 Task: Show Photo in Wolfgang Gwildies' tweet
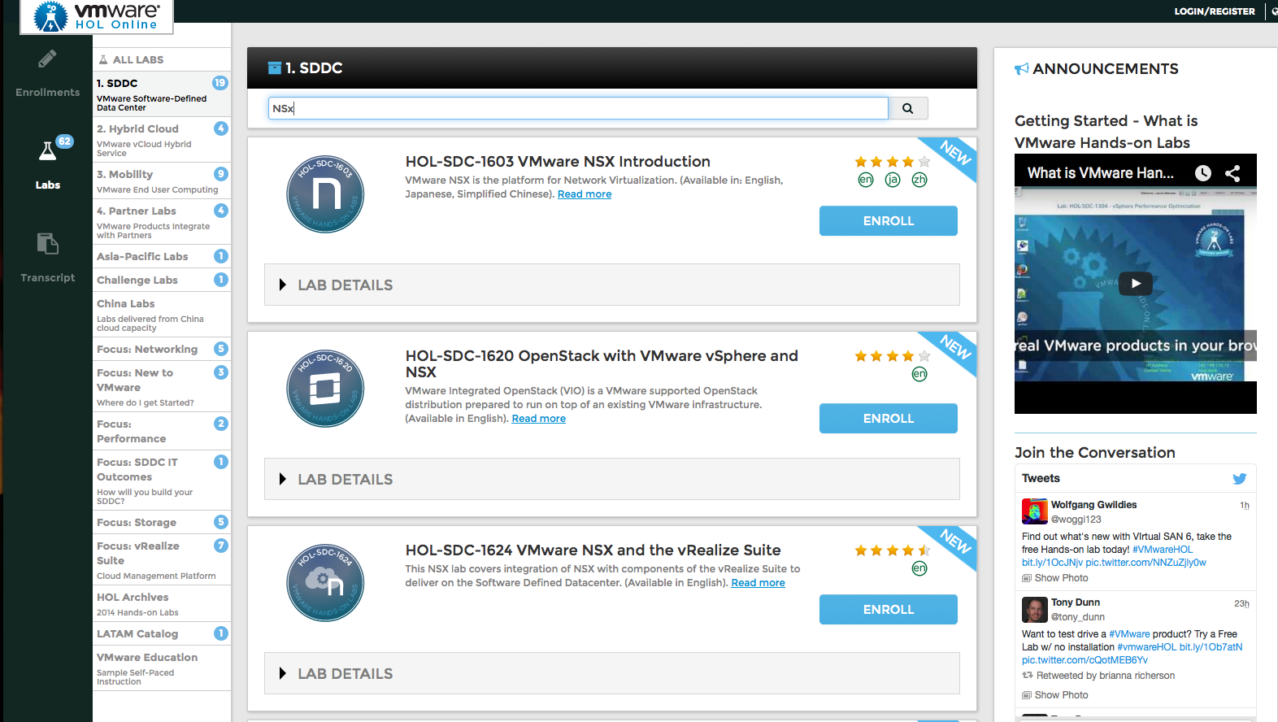coord(1055,578)
